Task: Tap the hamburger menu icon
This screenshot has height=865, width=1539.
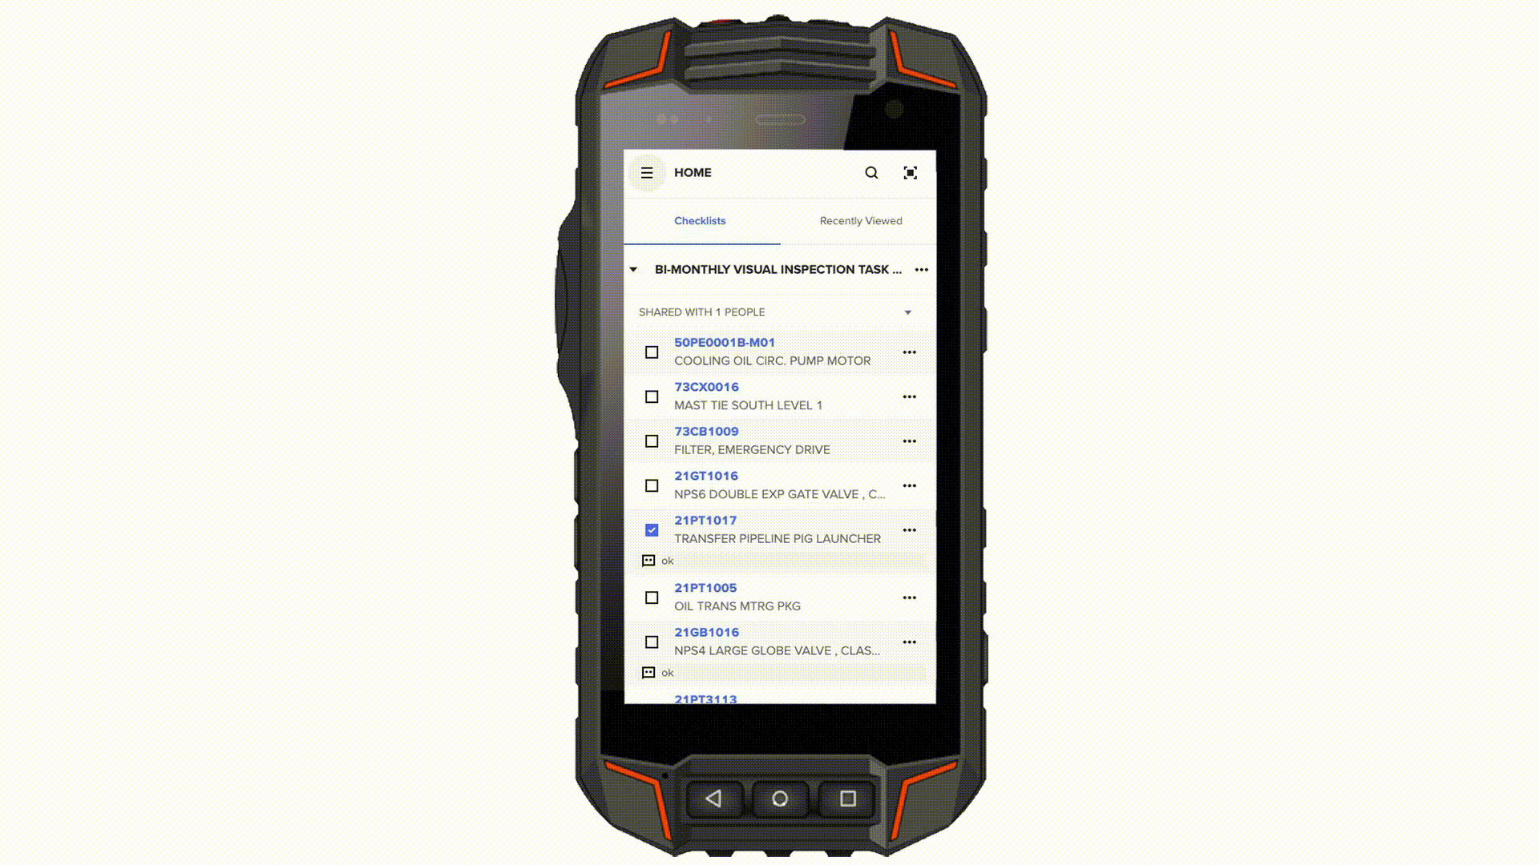Action: click(647, 172)
